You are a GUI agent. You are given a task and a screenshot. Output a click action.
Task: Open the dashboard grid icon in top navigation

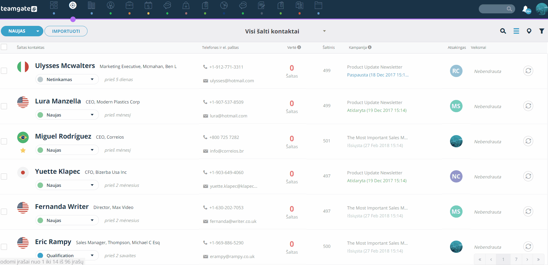[54, 5]
